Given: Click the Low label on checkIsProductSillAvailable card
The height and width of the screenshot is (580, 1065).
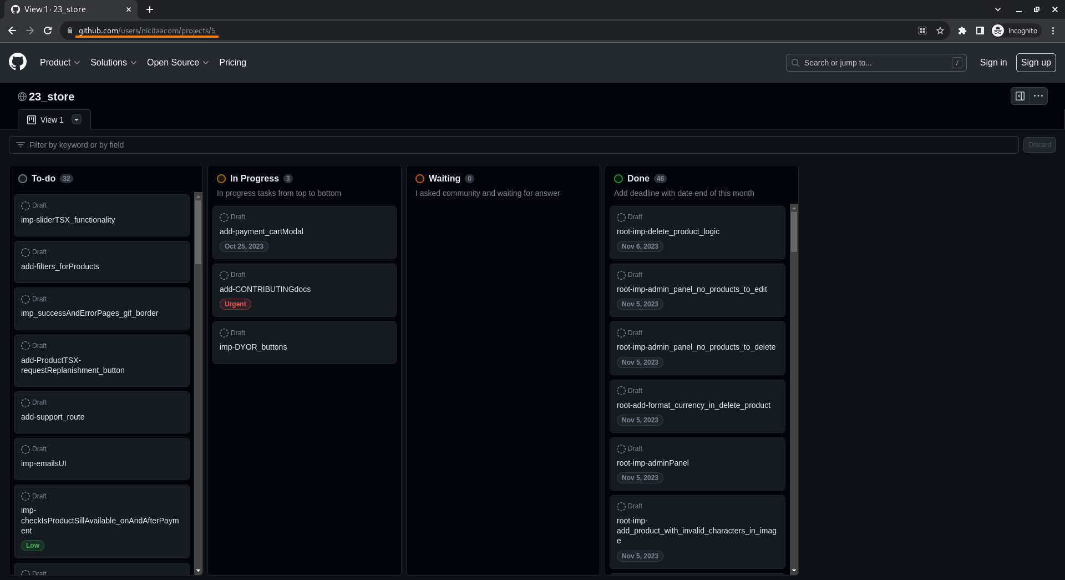Looking at the screenshot, I should (x=33, y=546).
